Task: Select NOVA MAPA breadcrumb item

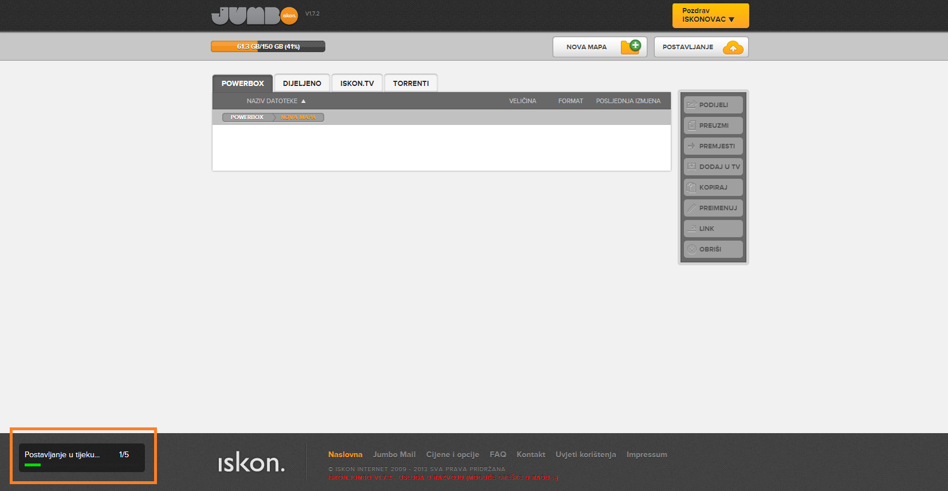Action: 298,117
